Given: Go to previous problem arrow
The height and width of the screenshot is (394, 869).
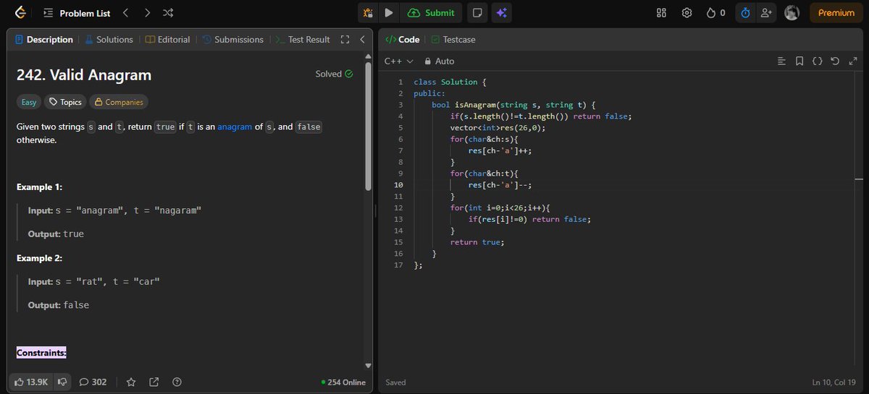Looking at the screenshot, I should pyautogui.click(x=125, y=13).
